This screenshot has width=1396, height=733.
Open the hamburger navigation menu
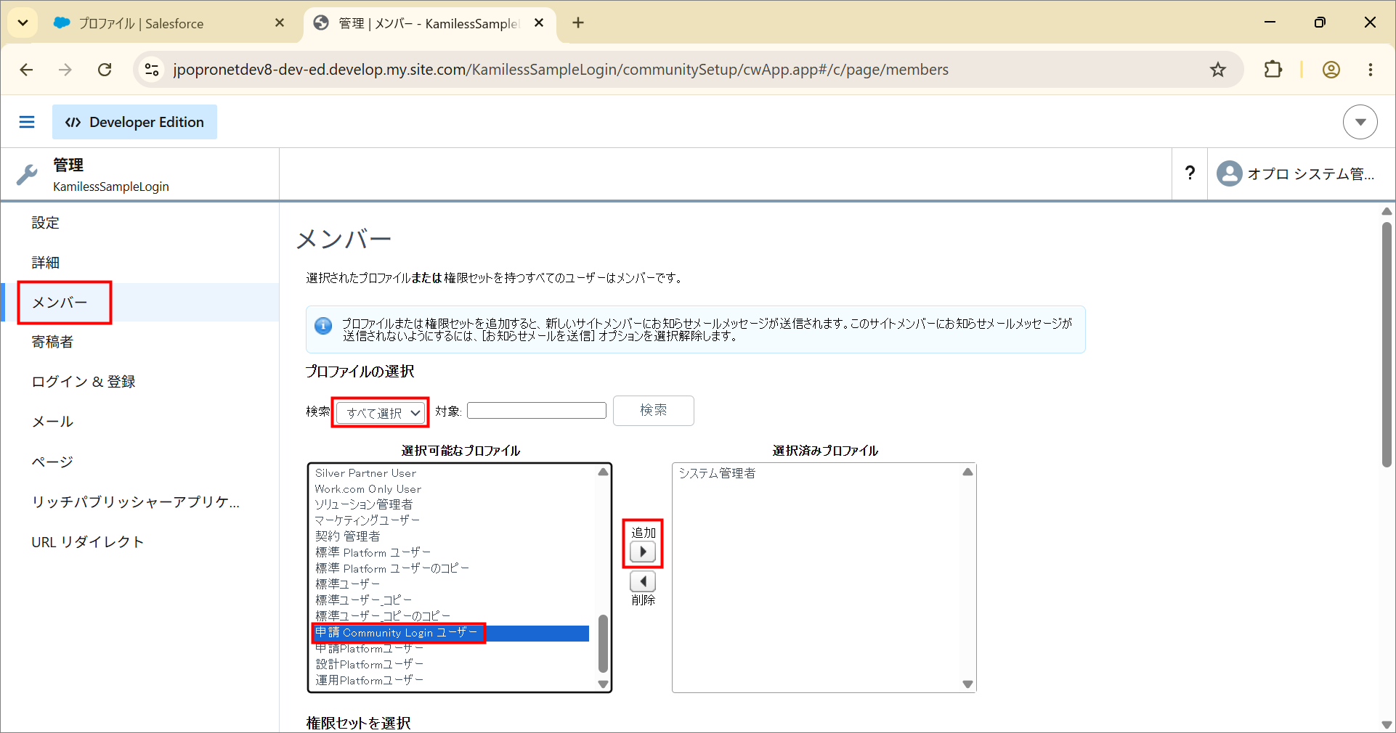point(27,122)
